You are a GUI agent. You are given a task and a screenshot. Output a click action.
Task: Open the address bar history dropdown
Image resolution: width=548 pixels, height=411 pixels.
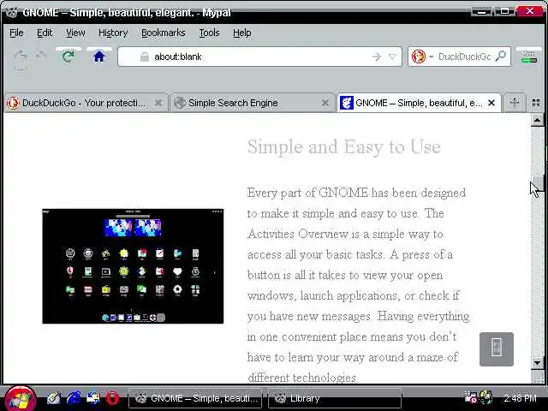tap(392, 57)
